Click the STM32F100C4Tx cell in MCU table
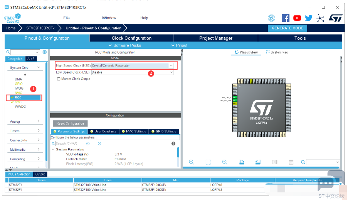This screenshot has width=348, height=202. click(x=176, y=185)
